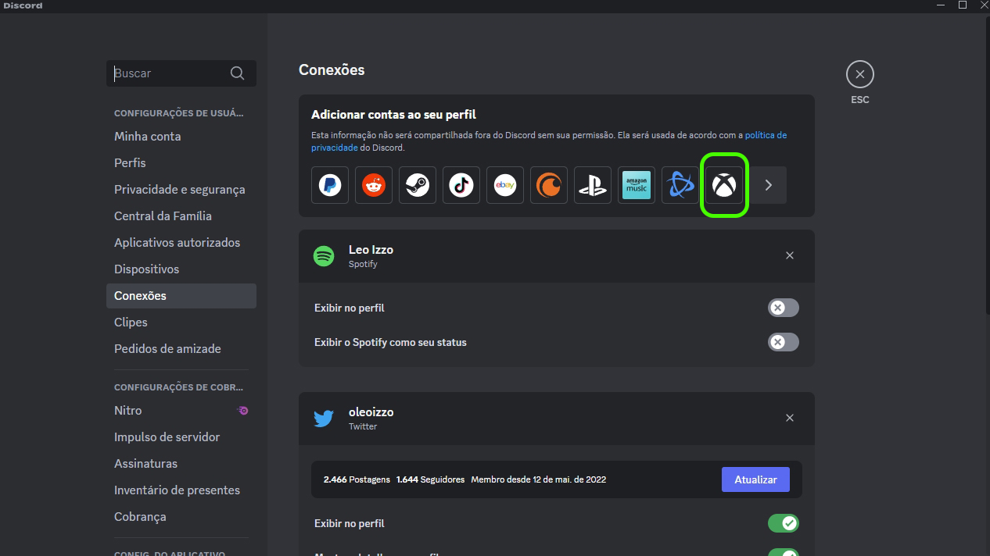Click the Spotify logo icon
Viewport: 990px width, 556px height.
point(324,255)
